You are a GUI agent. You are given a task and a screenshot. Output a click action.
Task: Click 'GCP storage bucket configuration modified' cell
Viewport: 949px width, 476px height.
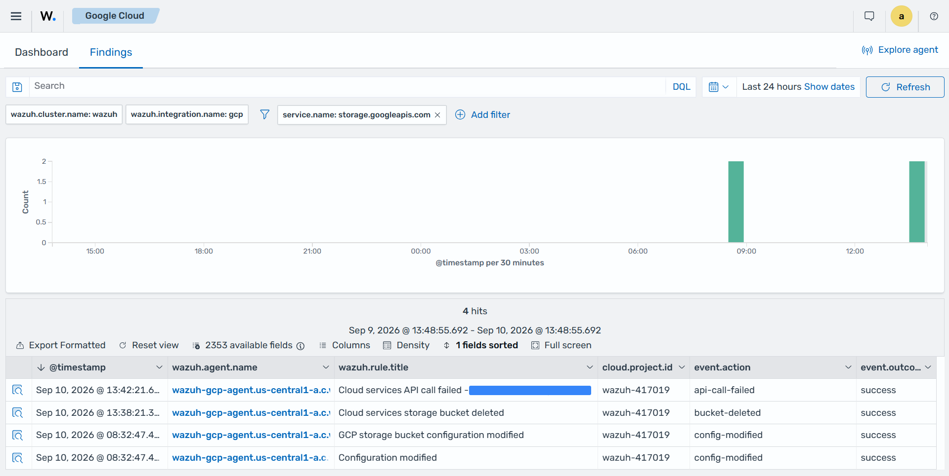[466, 435]
